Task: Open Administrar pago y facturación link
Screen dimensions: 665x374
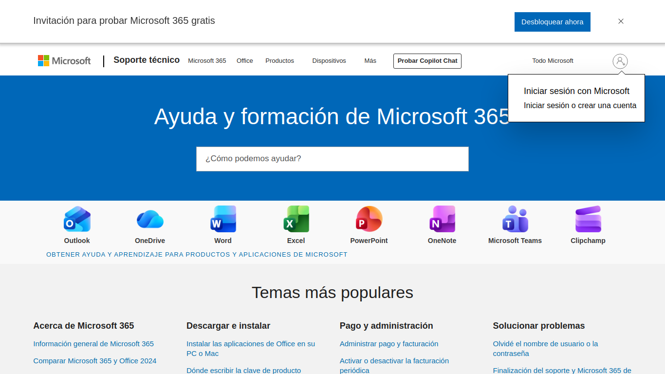Action: click(389, 344)
